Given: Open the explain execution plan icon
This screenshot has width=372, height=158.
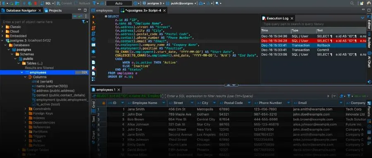Looking at the screenshot, I should coord(93,39).
